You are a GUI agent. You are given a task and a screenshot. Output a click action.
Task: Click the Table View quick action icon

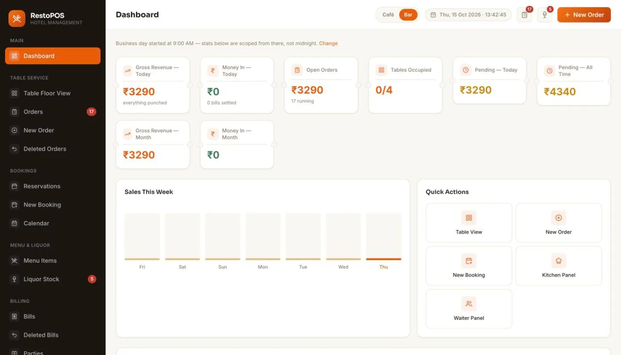469,218
